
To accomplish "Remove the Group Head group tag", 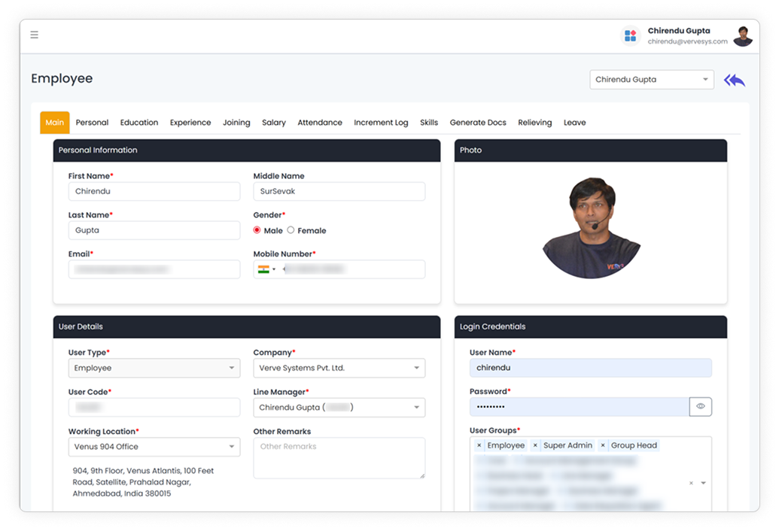I will click(603, 446).
